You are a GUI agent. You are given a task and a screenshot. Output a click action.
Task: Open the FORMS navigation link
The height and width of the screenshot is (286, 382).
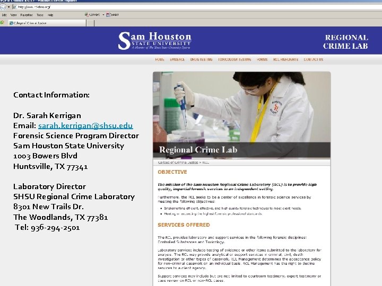(x=262, y=59)
